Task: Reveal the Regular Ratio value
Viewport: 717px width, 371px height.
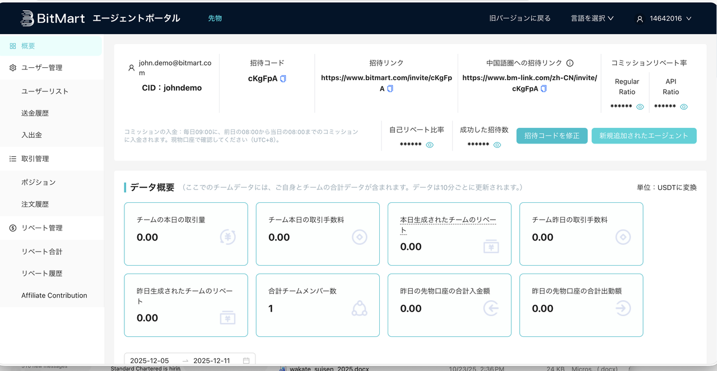Action: (640, 106)
